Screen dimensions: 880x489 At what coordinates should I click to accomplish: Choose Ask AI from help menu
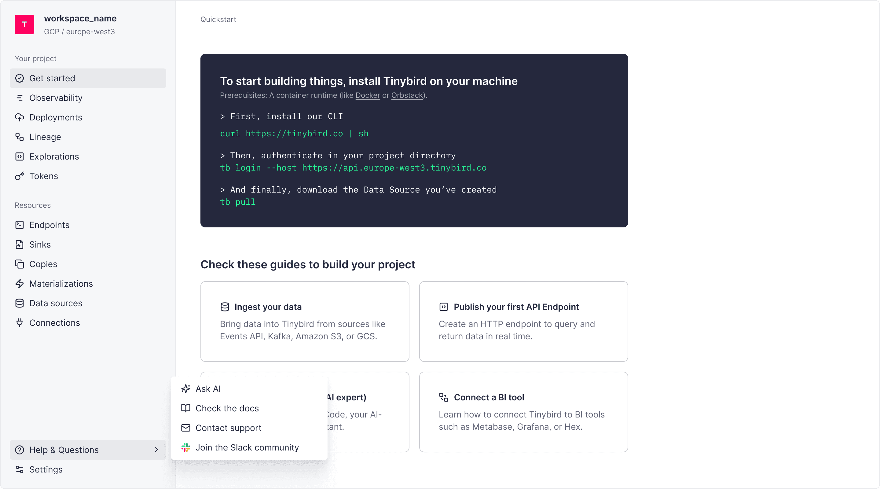coord(208,389)
